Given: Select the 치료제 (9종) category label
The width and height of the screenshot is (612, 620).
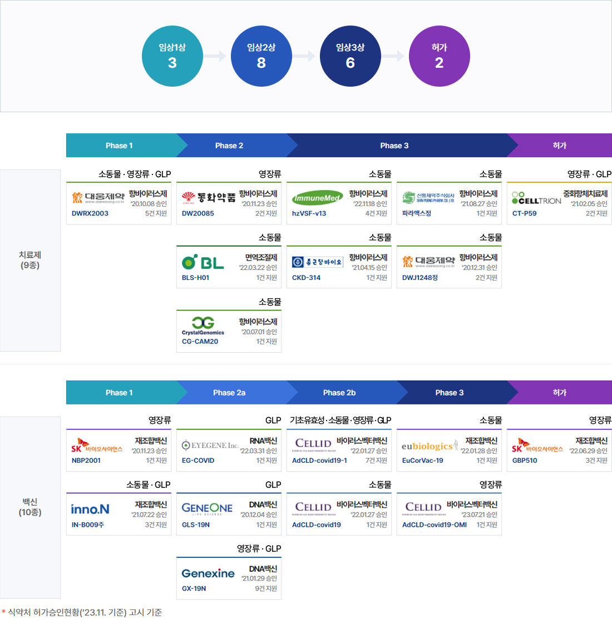Looking at the screenshot, I should (x=30, y=260).
